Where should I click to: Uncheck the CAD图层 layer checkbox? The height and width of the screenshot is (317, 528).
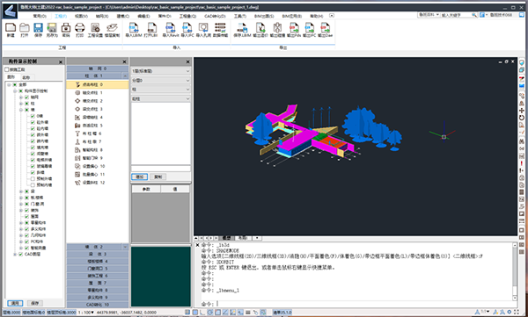tap(20, 254)
